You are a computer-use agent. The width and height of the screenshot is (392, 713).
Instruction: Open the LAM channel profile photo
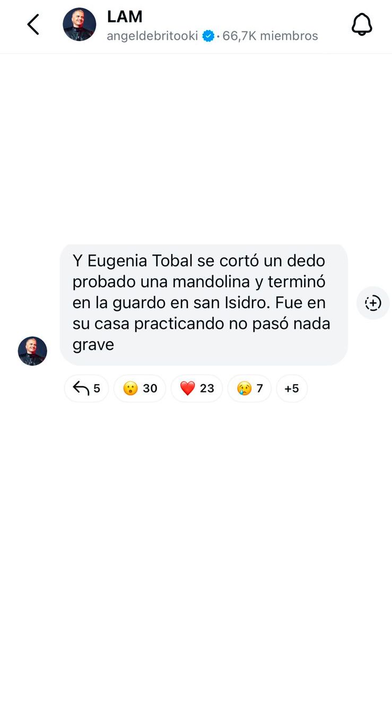(x=80, y=24)
